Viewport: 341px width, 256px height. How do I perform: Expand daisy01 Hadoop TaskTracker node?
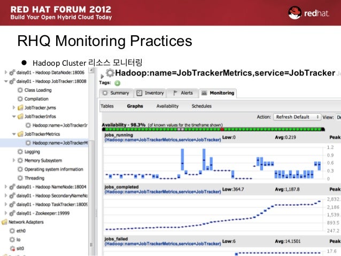6,204
